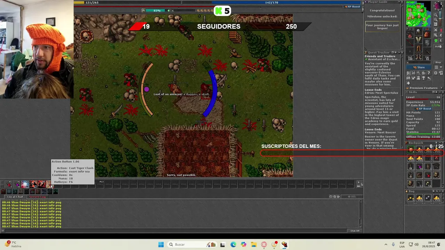Switch to the Local Chat tab
Viewport: 445px width, 250px height.
coord(15,197)
